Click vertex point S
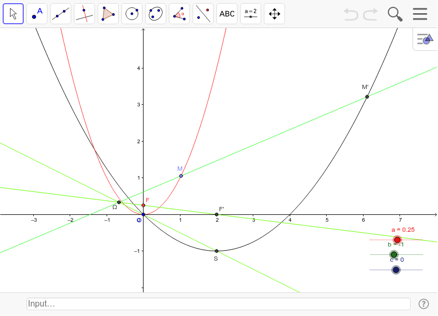Viewport: 438px width, 316px height. 216,251
